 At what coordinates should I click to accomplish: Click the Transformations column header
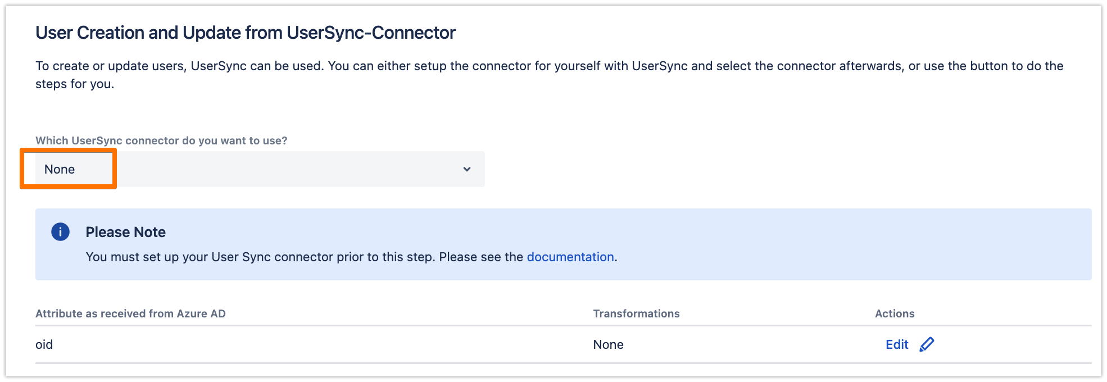tap(636, 313)
